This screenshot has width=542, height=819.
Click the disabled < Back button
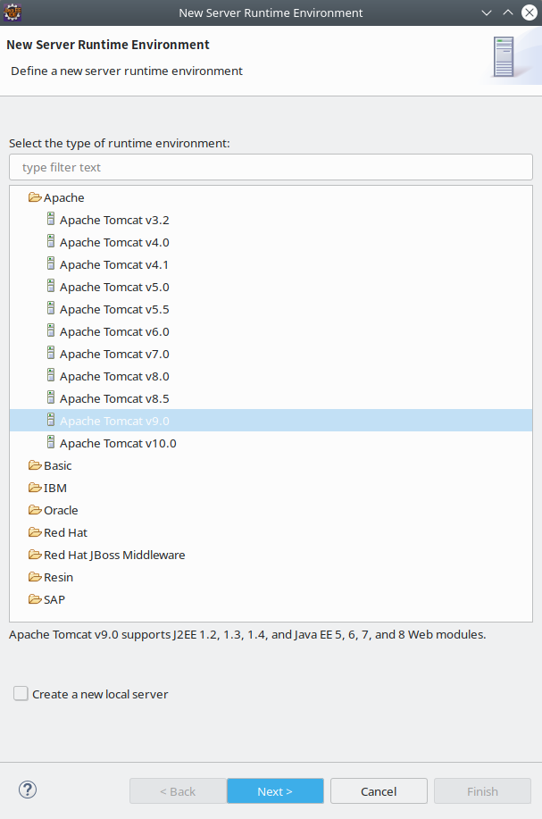pos(178,791)
